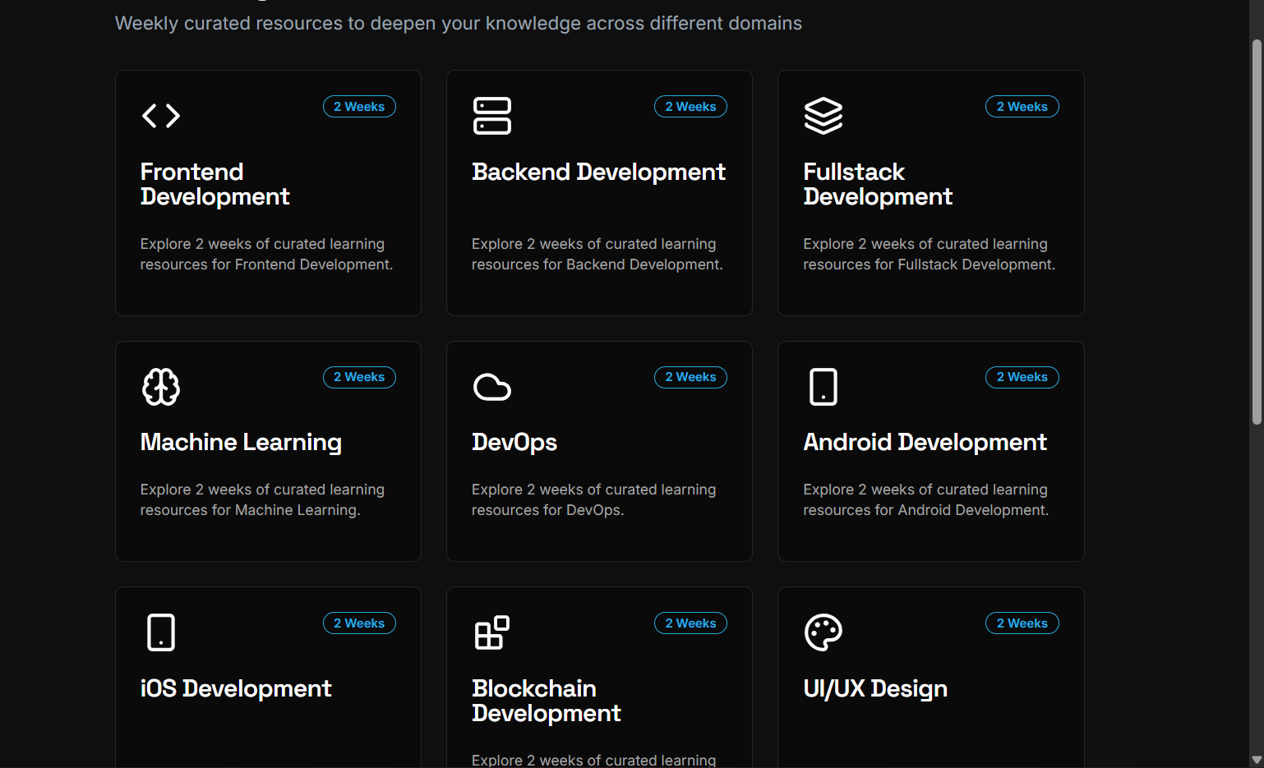
Task: Click the cloud icon for DevOps
Action: point(491,386)
